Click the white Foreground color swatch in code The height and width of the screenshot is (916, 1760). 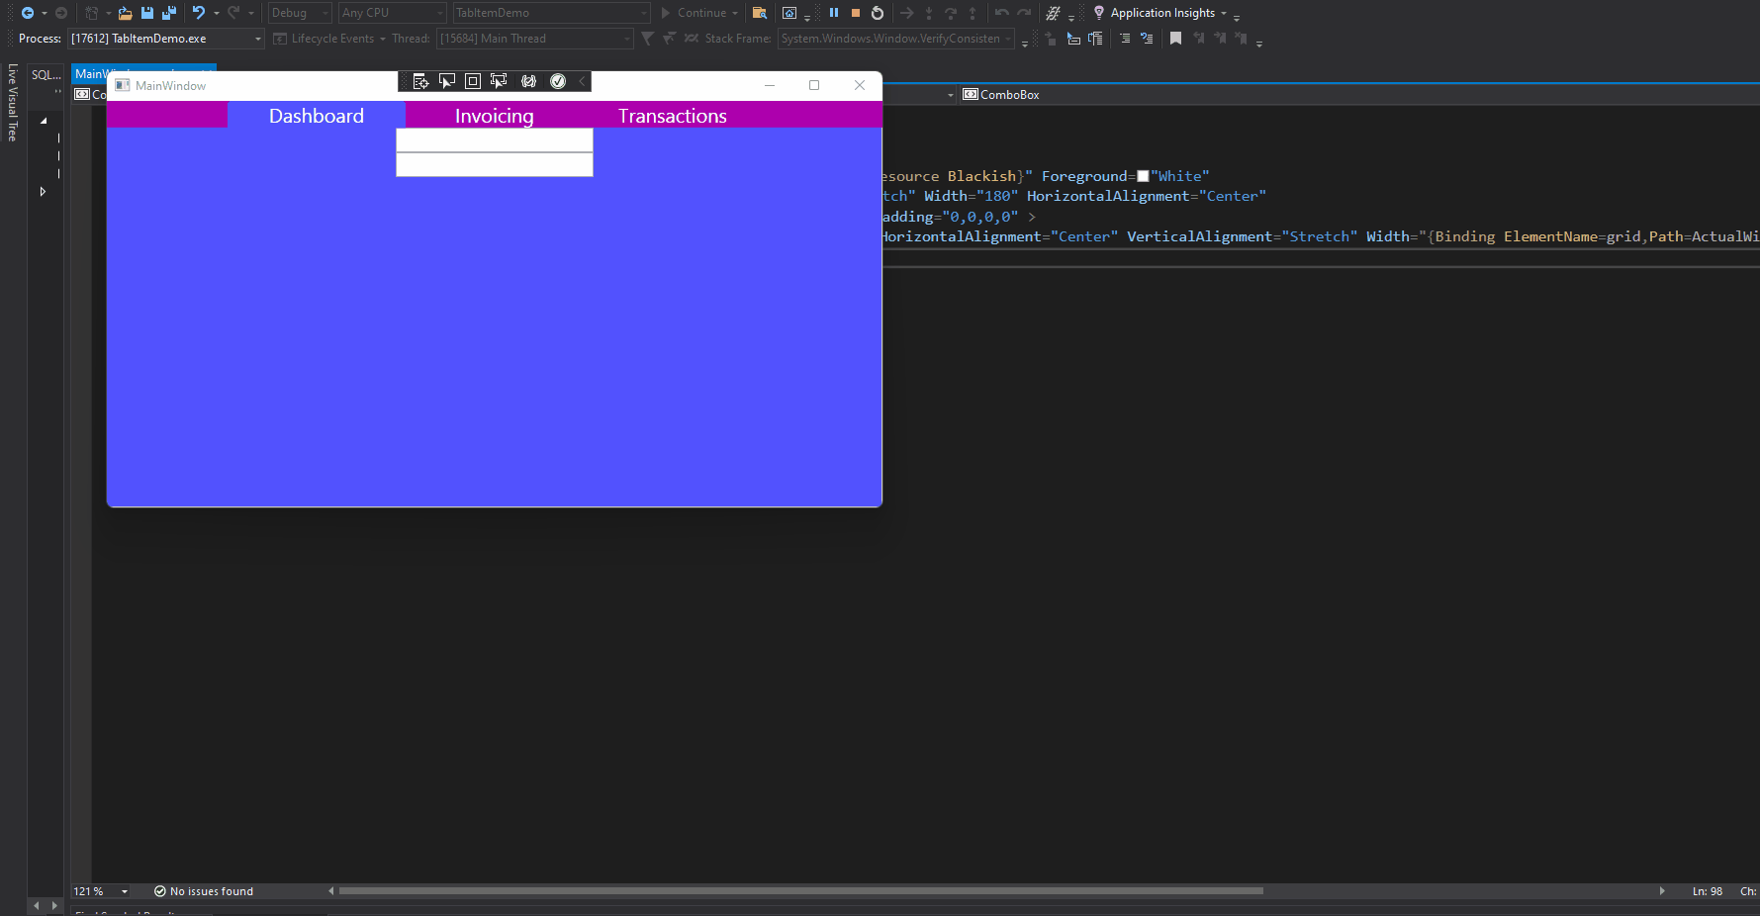1143,176
